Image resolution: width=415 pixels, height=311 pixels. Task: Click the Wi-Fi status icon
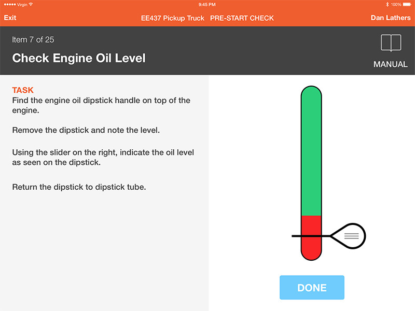click(31, 4)
